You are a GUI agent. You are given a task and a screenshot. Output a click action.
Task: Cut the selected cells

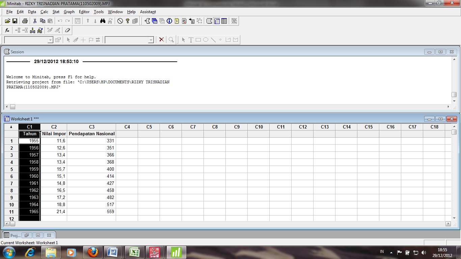click(35, 21)
